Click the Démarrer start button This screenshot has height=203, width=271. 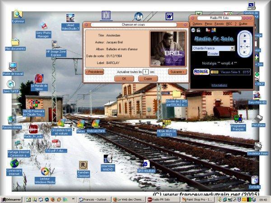(x=10, y=199)
